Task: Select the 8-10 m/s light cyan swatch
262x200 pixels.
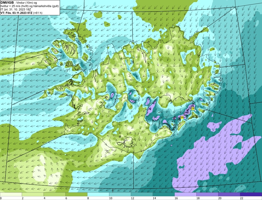Action: coord(98,194)
